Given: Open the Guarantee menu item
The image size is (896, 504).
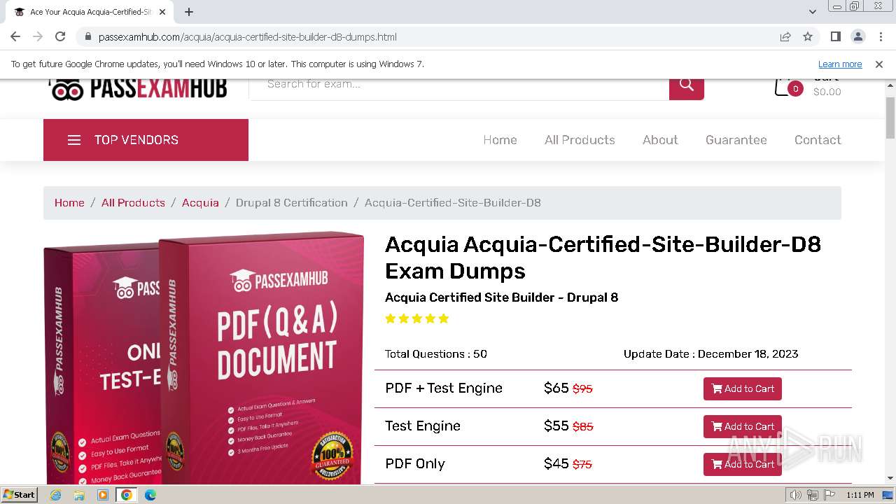Looking at the screenshot, I should pyautogui.click(x=736, y=140).
